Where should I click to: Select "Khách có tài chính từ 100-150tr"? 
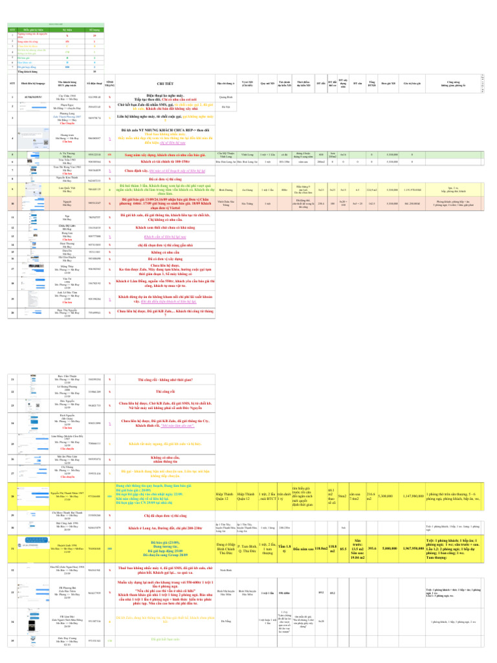coord(165,161)
